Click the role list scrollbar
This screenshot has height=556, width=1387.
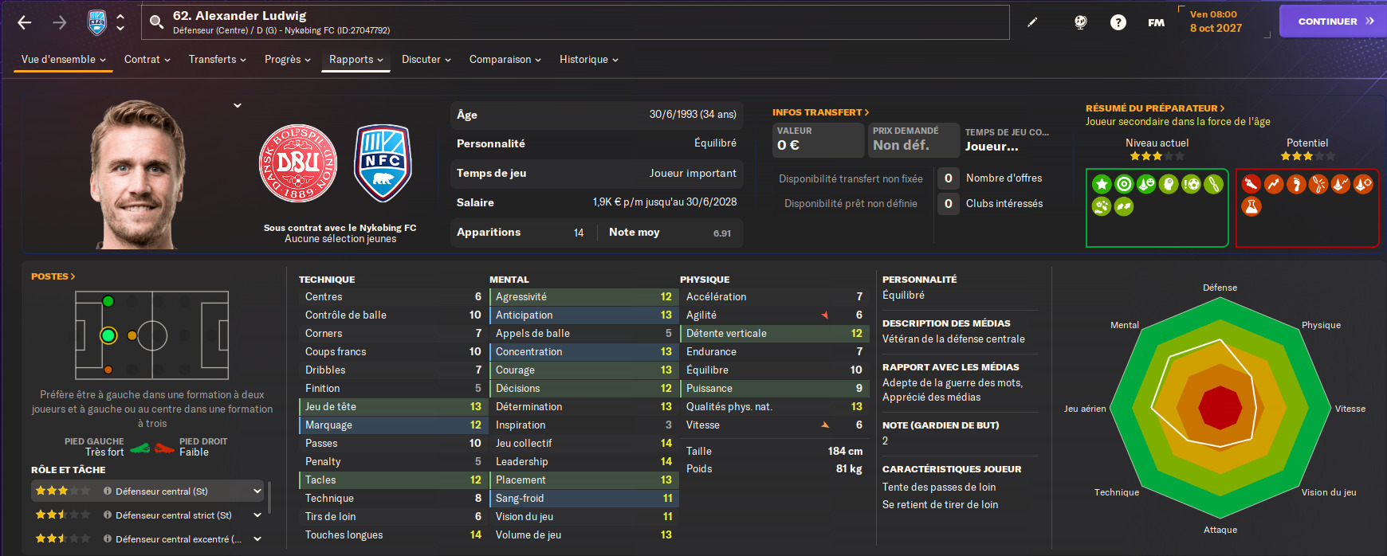270,498
